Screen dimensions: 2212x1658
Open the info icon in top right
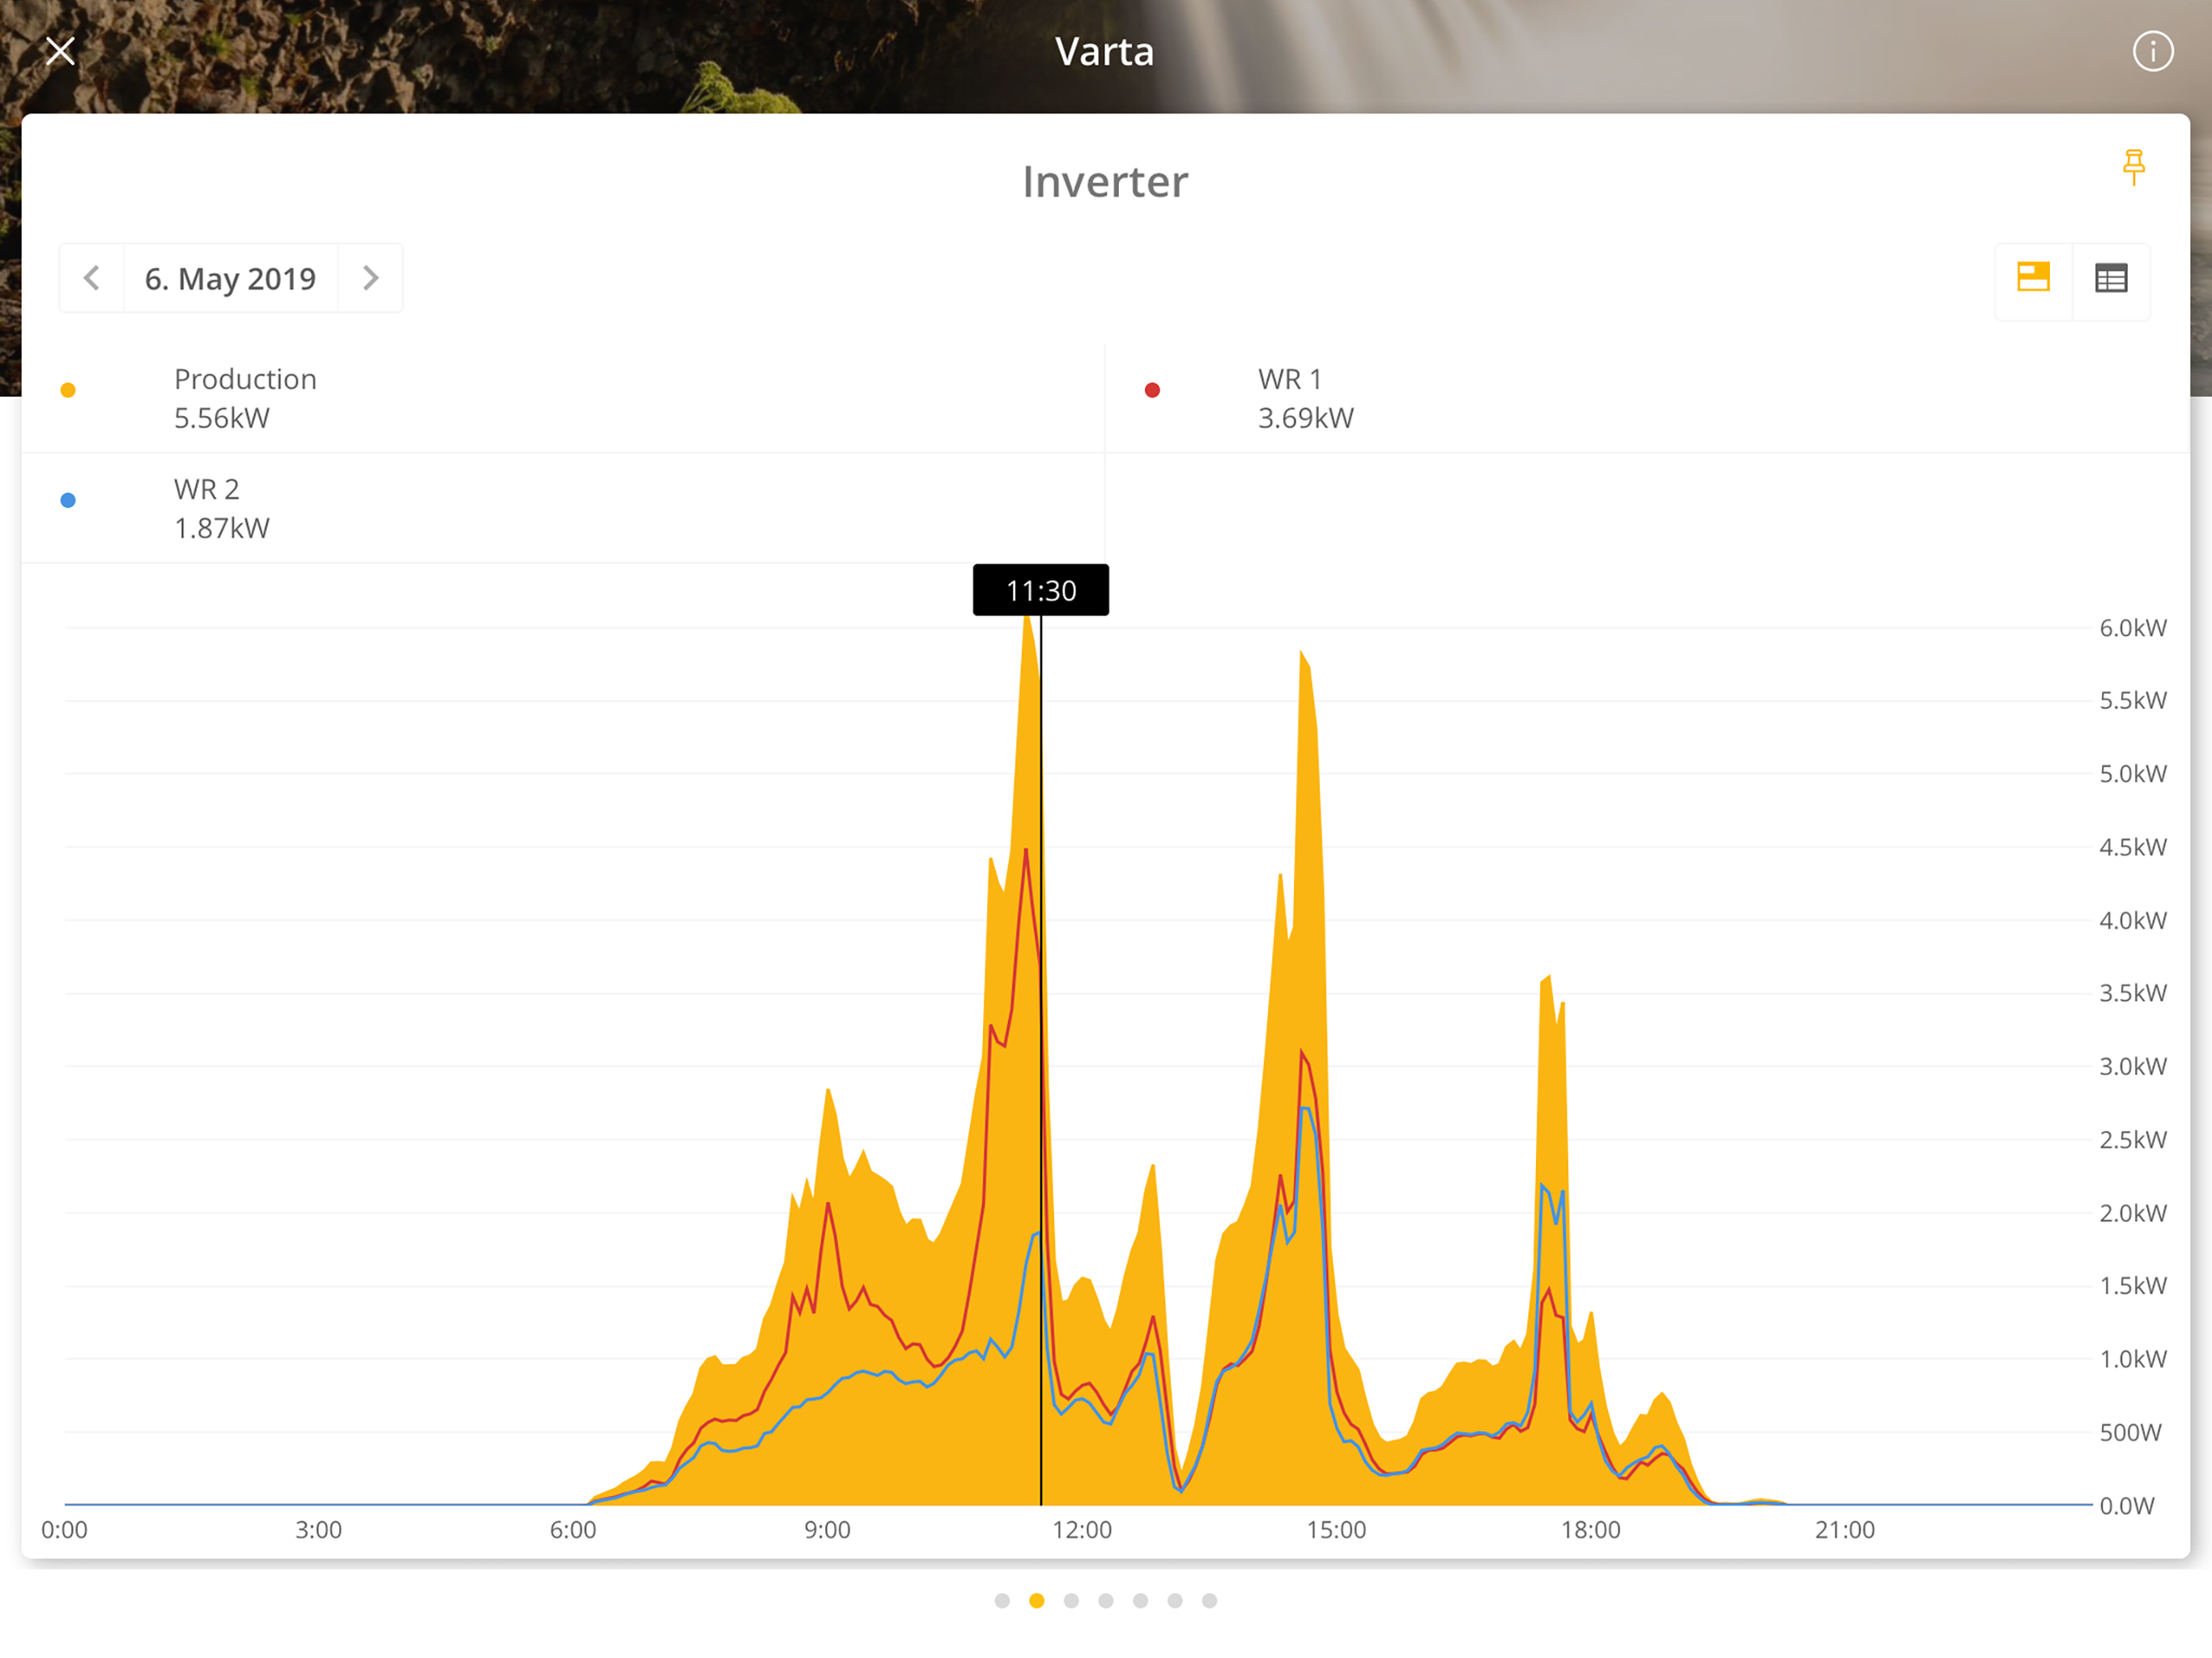pyautogui.click(x=2152, y=51)
